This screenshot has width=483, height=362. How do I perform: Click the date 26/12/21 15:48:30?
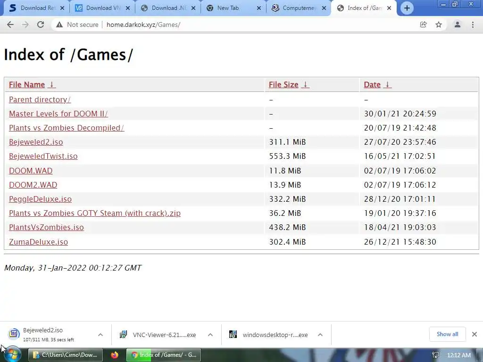coord(400,242)
